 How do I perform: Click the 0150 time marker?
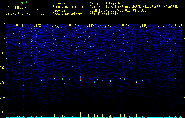[179, 25]
